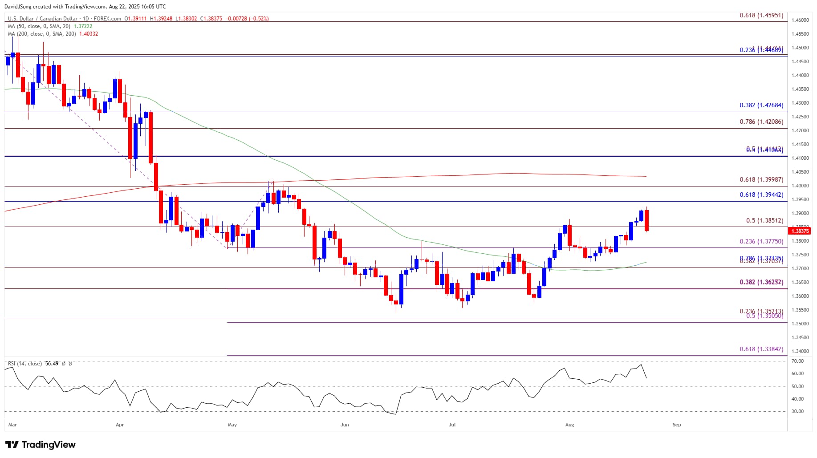The image size is (817, 458).
Task: Select the 0.618 (1.39987) Fibonacci label
Action: [x=761, y=179]
